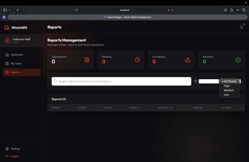Click the In Progress warning triangle icon
This screenshot has width=249, height=162.
pos(188,60)
